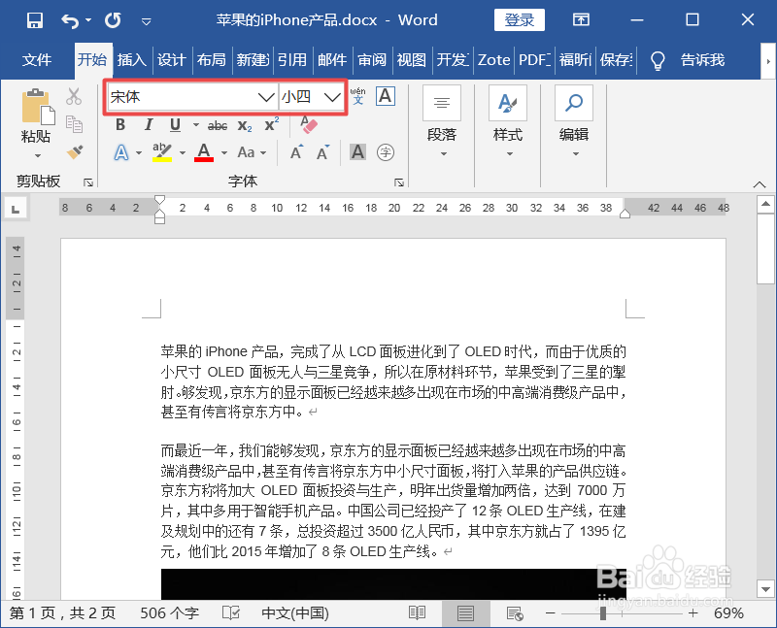Switch to the 插入 tab
Image resolution: width=777 pixels, height=628 pixels.
[132, 60]
